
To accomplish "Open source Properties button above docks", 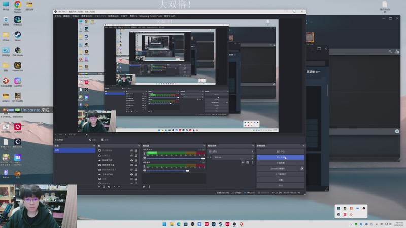I will pyautogui.click(x=92, y=140).
